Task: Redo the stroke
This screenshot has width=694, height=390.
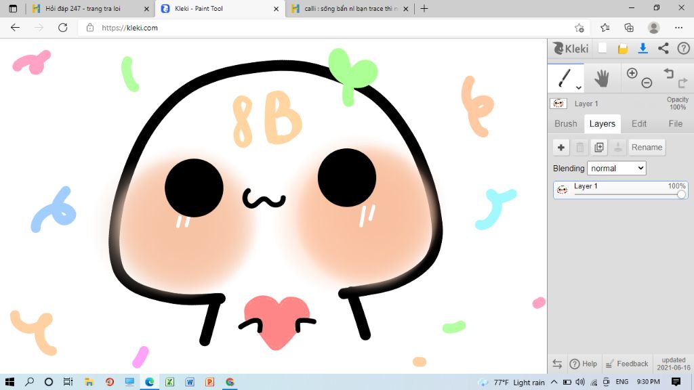Action: [682, 82]
